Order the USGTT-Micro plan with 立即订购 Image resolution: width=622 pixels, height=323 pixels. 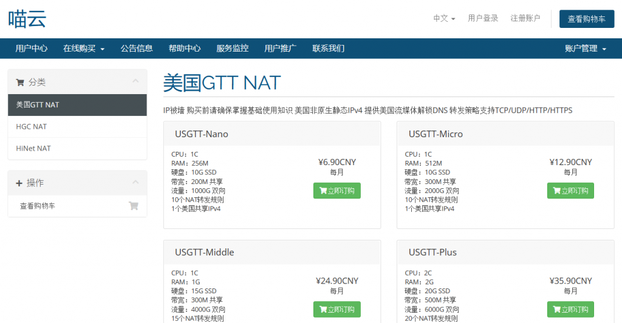(570, 191)
